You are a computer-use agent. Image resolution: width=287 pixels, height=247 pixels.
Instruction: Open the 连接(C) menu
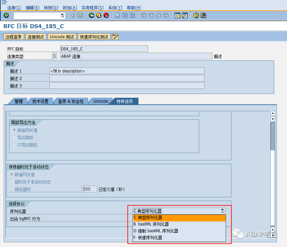14,8
